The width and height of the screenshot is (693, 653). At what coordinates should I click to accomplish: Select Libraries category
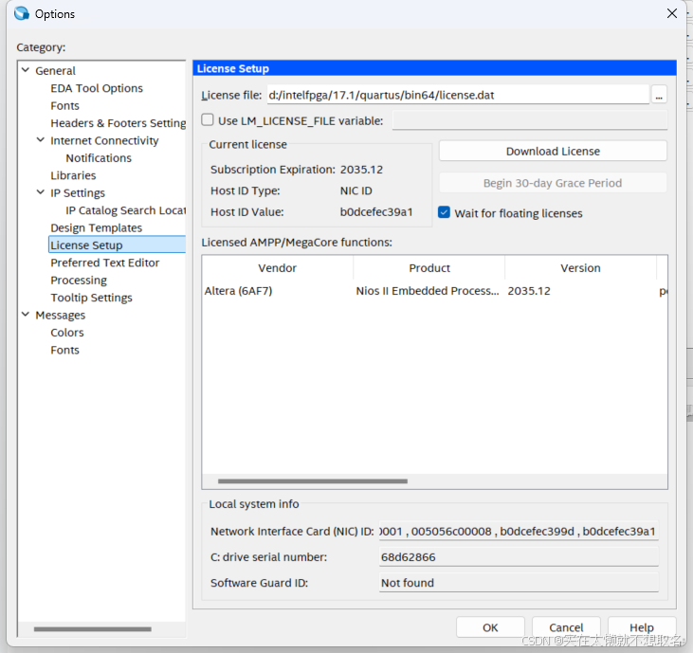[73, 175]
